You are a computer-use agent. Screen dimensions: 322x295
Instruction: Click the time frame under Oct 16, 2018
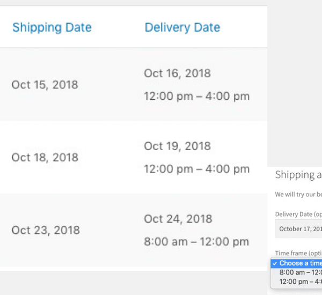click(196, 97)
